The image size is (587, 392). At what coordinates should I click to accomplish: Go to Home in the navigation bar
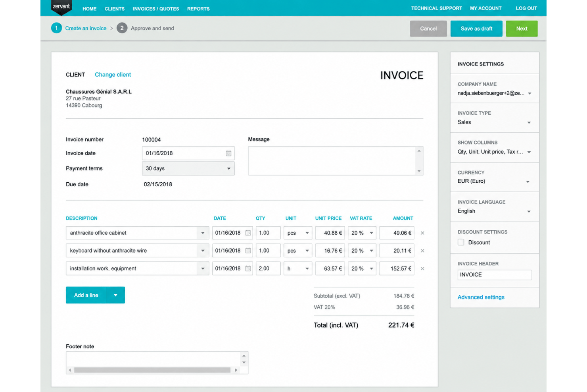pos(90,9)
